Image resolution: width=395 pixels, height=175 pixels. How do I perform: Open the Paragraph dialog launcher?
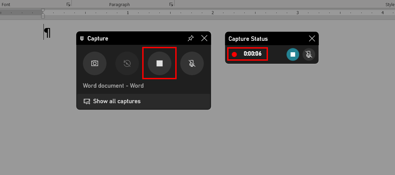coord(171,4)
